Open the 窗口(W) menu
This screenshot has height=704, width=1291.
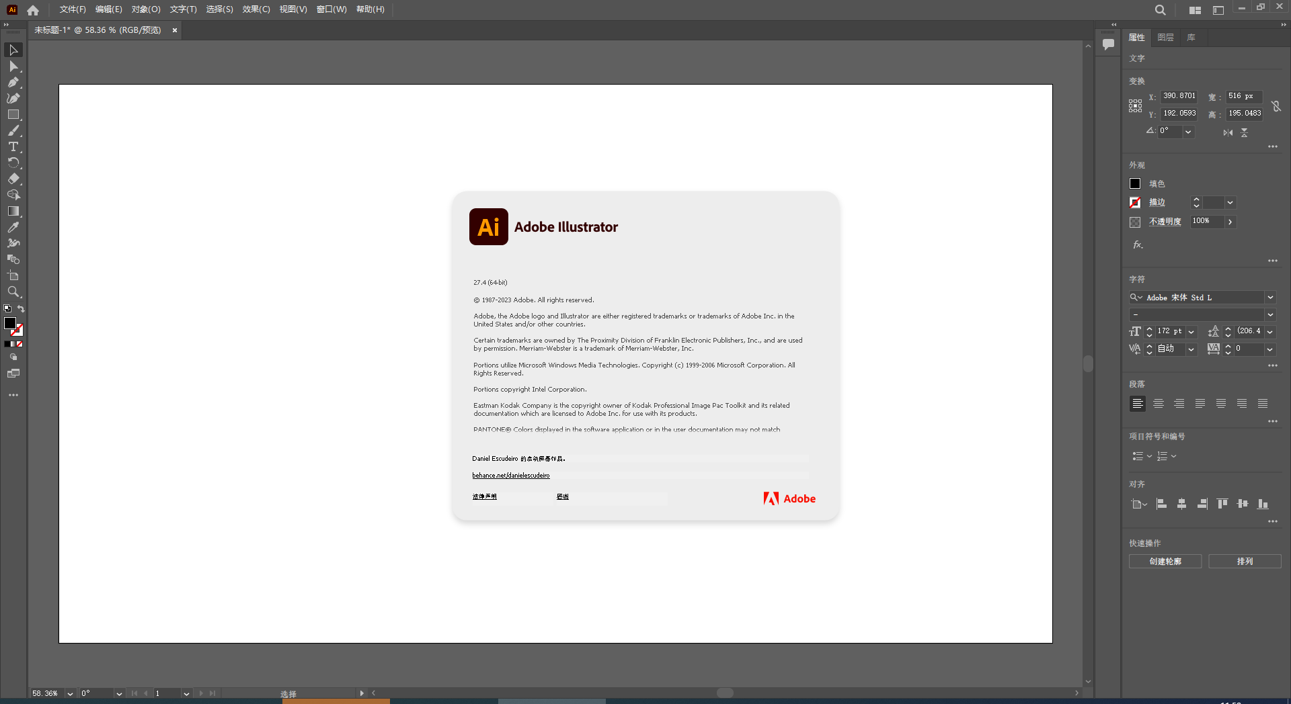point(331,9)
